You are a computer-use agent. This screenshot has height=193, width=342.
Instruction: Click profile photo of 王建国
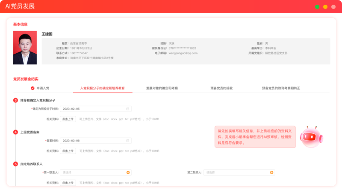(x=25, y=48)
